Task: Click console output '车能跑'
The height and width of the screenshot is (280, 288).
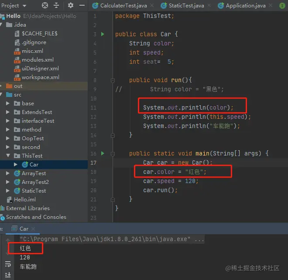Action: [x=28, y=266]
